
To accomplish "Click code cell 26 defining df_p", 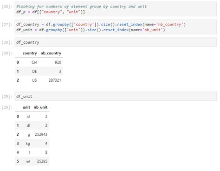I will tap(116, 9).
